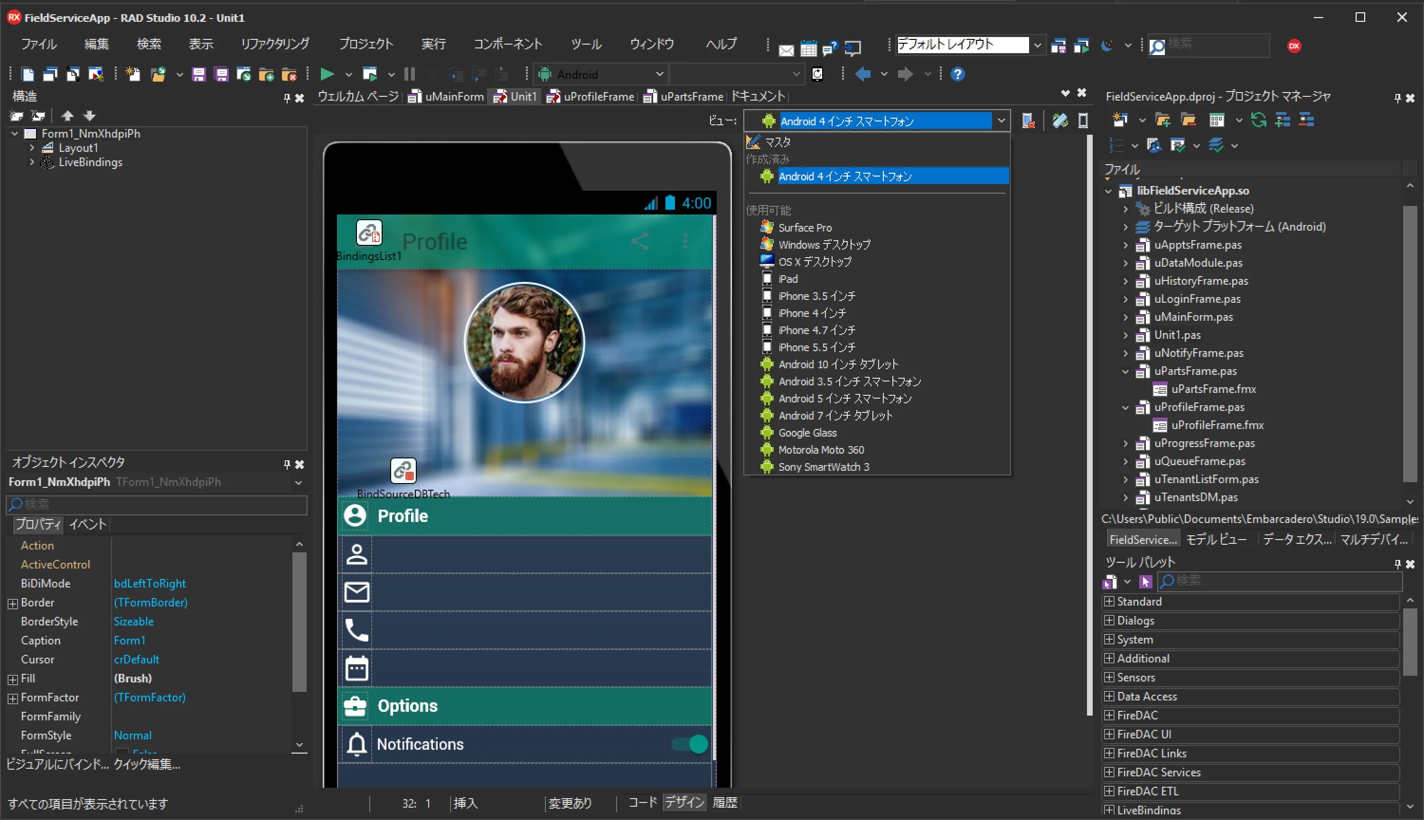Open the デフォルト レイアウト layout dropdown
The width and height of the screenshot is (1424, 820).
pyautogui.click(x=1037, y=45)
